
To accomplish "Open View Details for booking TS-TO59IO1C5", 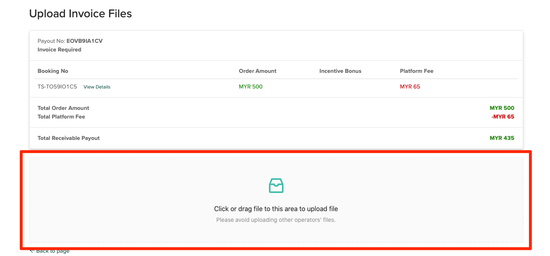I will click(97, 87).
